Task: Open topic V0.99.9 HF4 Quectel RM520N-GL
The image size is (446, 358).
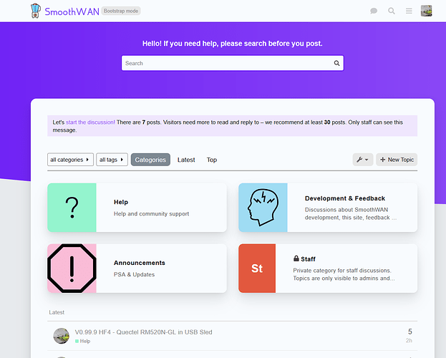Action: pos(144,332)
